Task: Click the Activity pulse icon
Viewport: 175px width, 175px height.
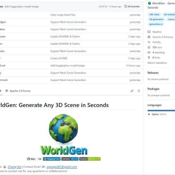Action: click(149, 42)
